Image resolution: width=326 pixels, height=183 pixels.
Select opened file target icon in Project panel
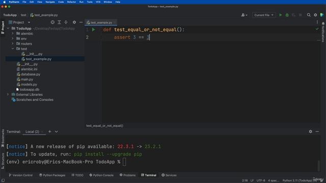(52, 22)
